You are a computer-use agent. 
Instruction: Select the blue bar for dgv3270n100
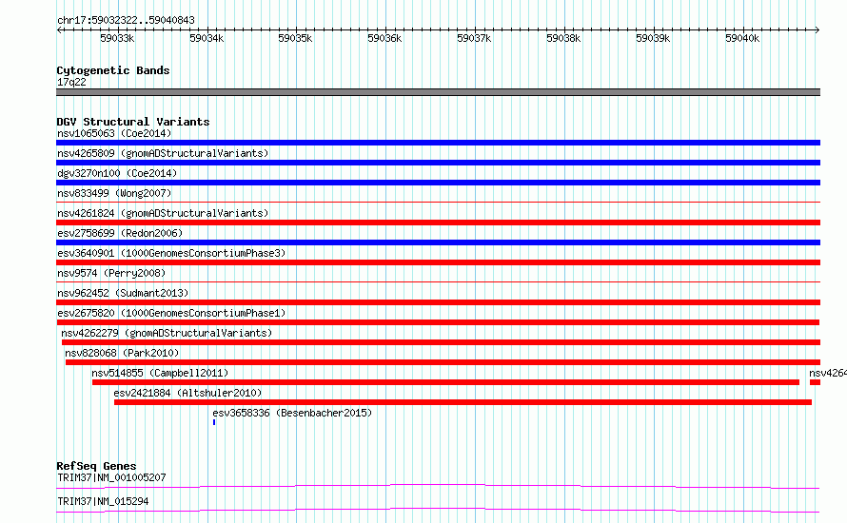[438, 183]
